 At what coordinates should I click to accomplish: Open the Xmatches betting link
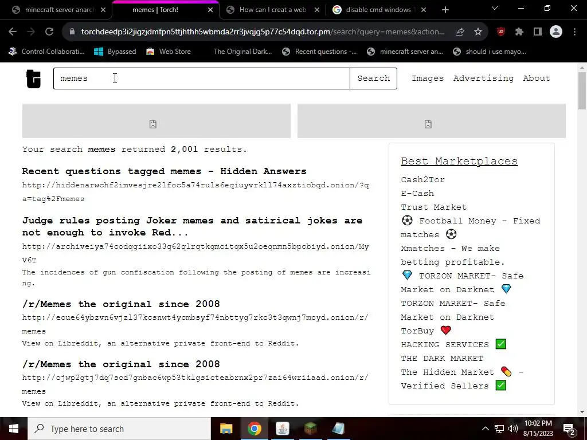(453, 255)
